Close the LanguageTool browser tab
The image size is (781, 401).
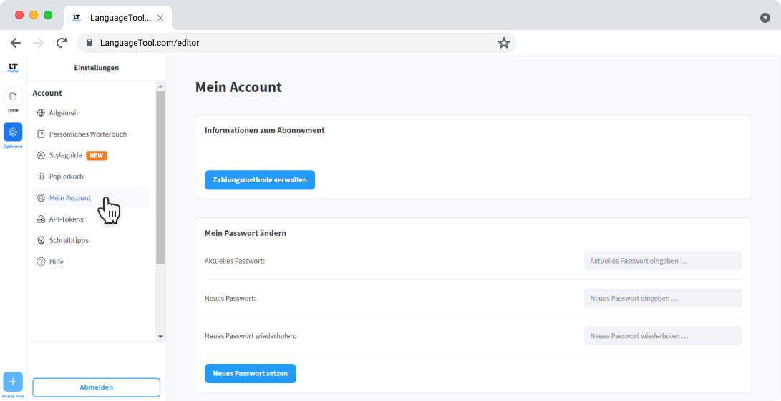(160, 18)
